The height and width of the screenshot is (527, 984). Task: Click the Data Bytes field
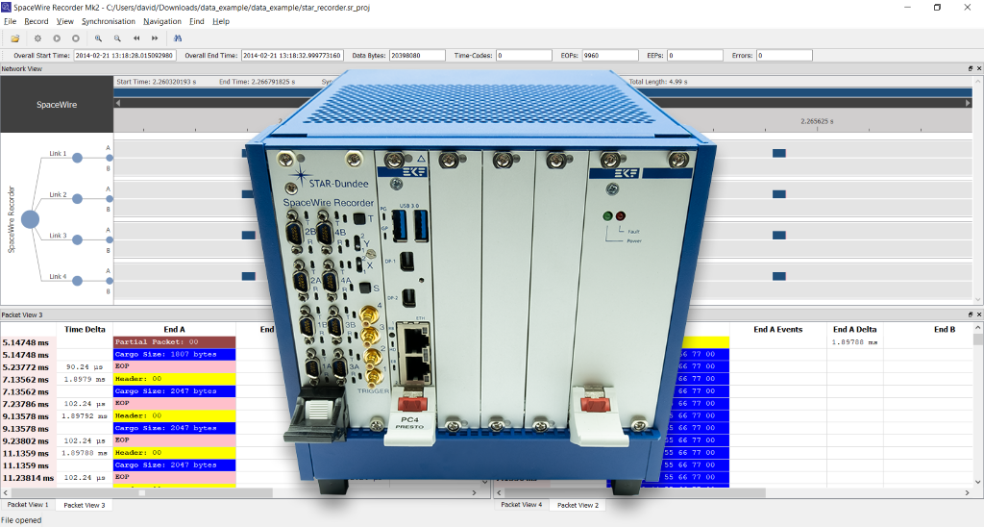[417, 55]
